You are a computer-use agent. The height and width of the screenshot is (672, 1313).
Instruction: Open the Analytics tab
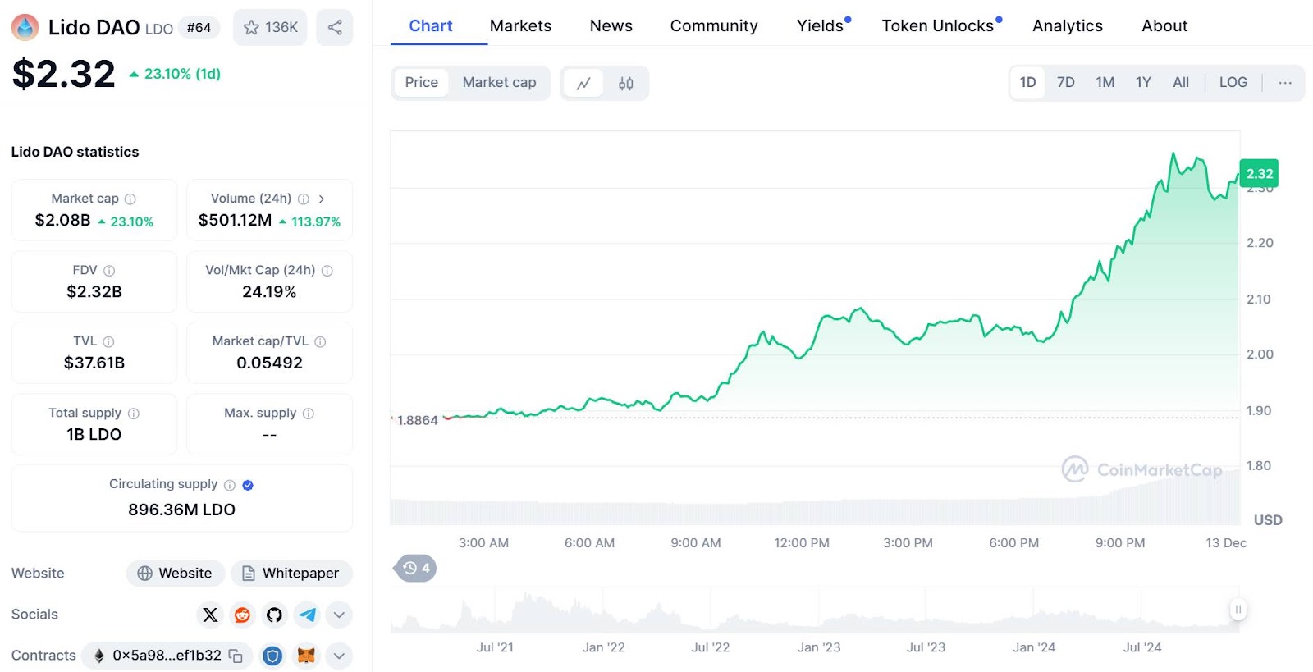click(1068, 25)
